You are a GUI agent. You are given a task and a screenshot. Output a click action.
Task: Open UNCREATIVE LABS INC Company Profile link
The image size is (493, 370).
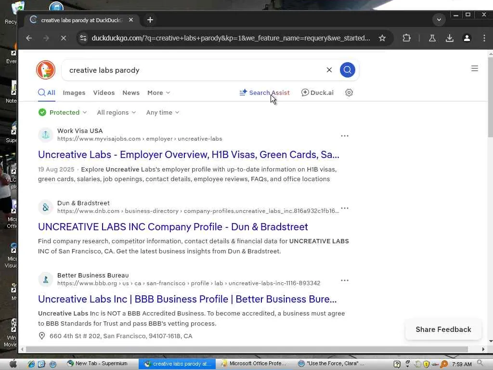tap(173, 227)
